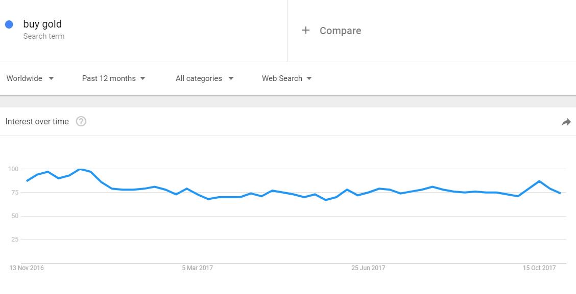The height and width of the screenshot is (294, 576).
Task: Open the Worldwide region dropdown
Action: pyautogui.click(x=30, y=78)
